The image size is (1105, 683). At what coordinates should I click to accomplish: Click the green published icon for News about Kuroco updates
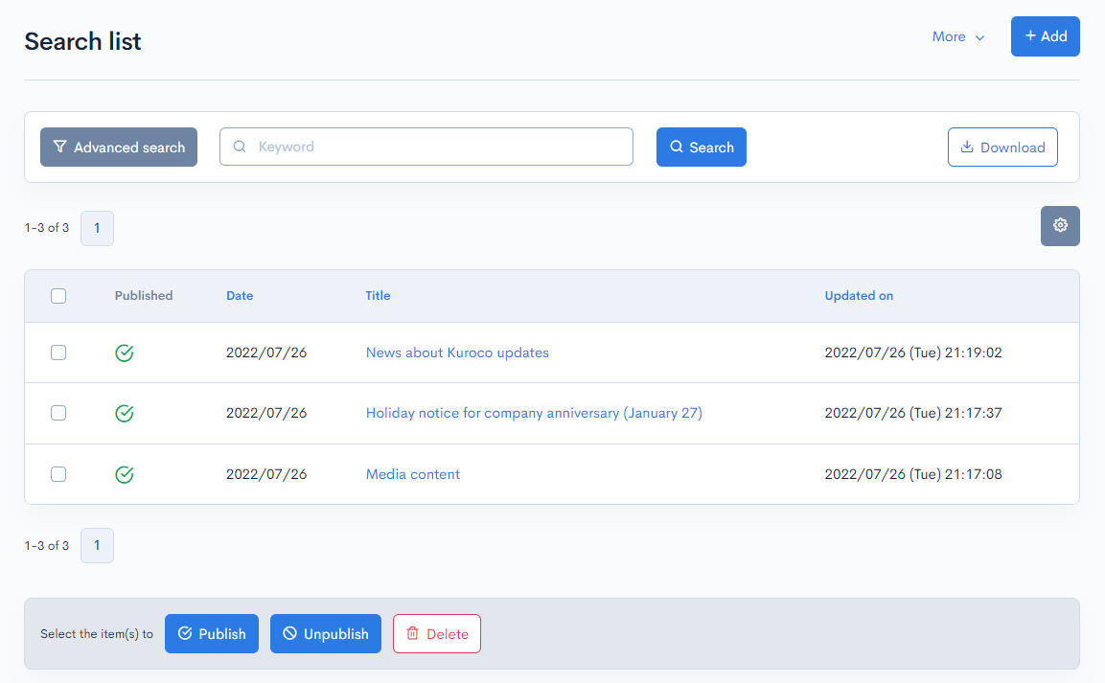125,353
